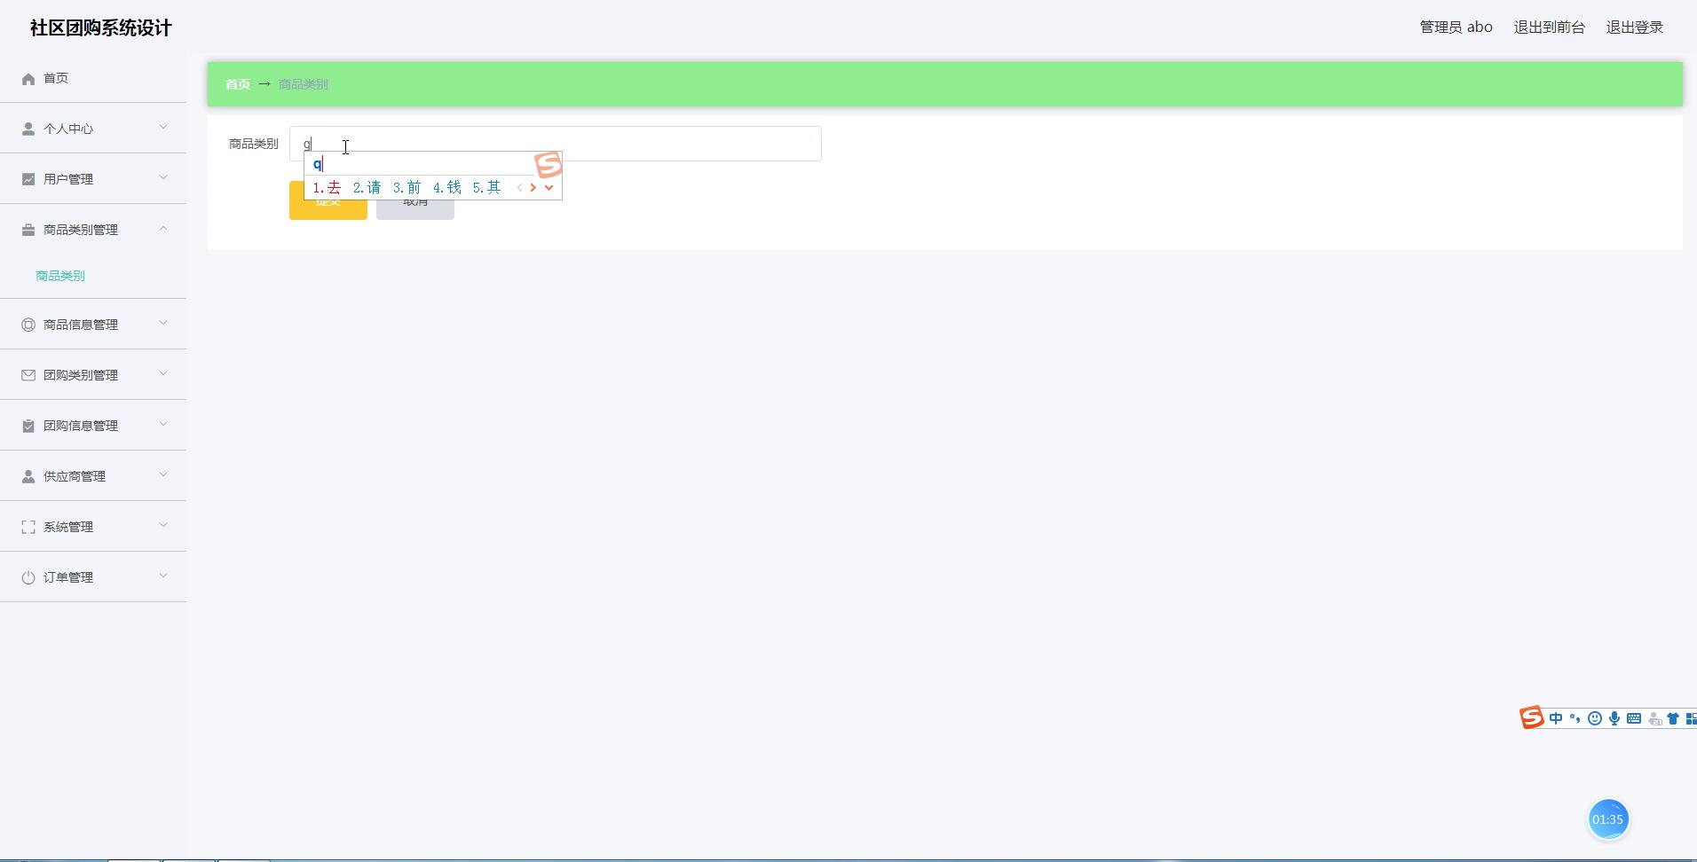Click the home icon beside 首页
1697x862 pixels.
click(28, 79)
